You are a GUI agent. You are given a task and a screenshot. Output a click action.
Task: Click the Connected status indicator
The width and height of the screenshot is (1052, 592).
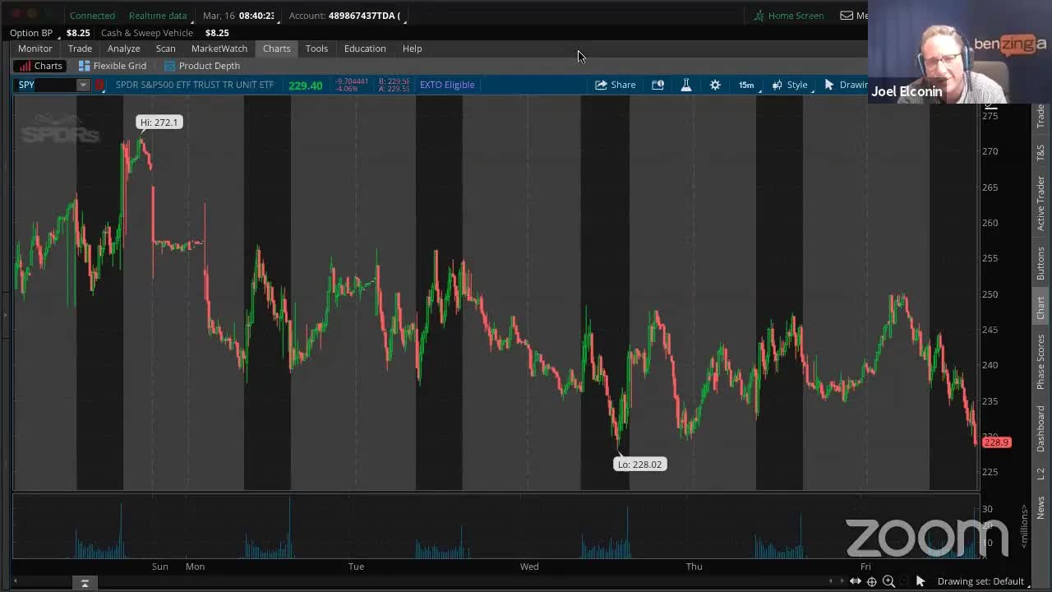[92, 16]
